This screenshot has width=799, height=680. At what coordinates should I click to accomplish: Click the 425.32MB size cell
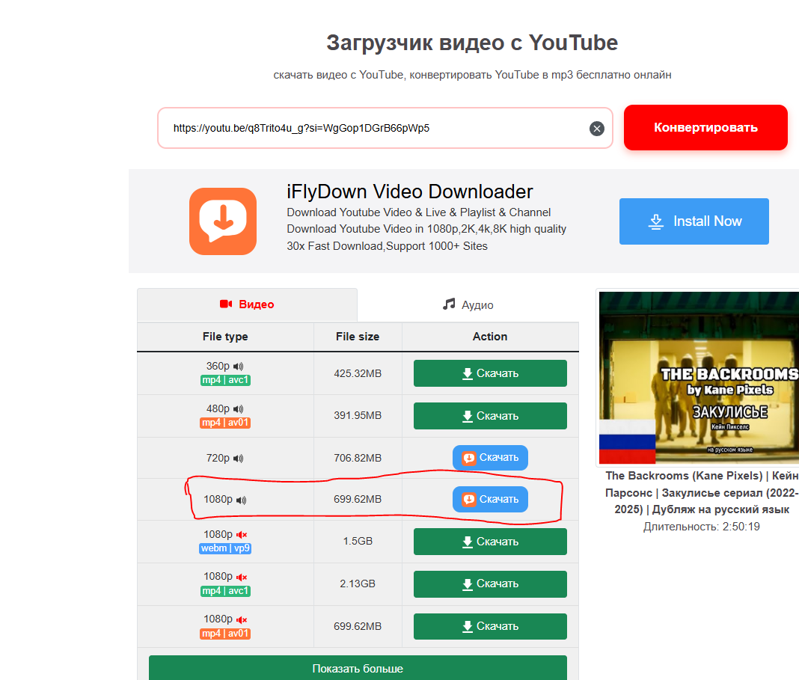coord(358,373)
